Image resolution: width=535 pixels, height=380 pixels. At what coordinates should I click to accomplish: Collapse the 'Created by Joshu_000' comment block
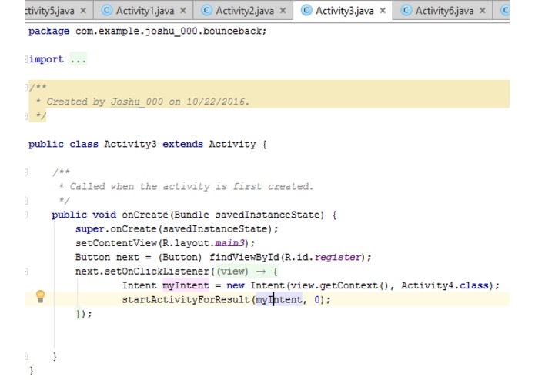click(x=26, y=88)
